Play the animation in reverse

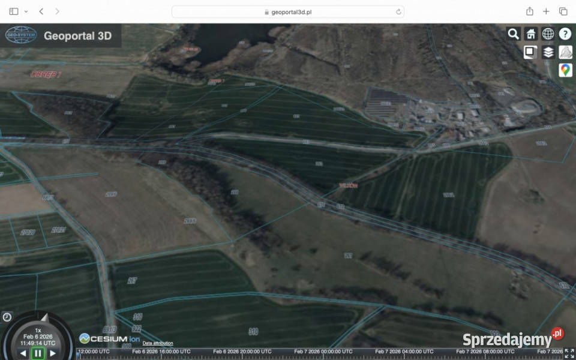23,353
